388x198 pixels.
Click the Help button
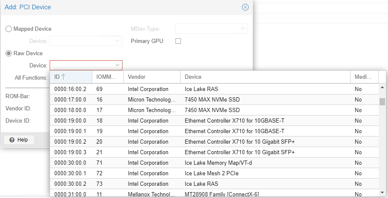click(19, 140)
